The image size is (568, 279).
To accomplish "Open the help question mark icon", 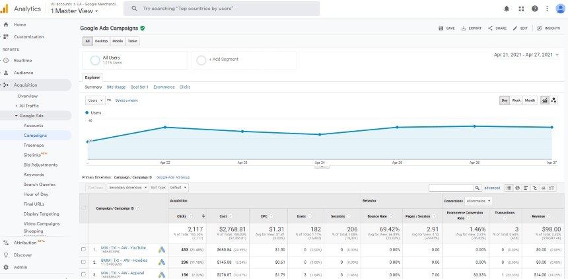I will click(535, 9).
